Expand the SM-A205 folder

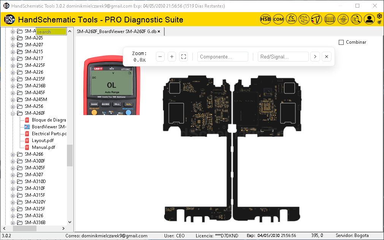click(x=13, y=38)
